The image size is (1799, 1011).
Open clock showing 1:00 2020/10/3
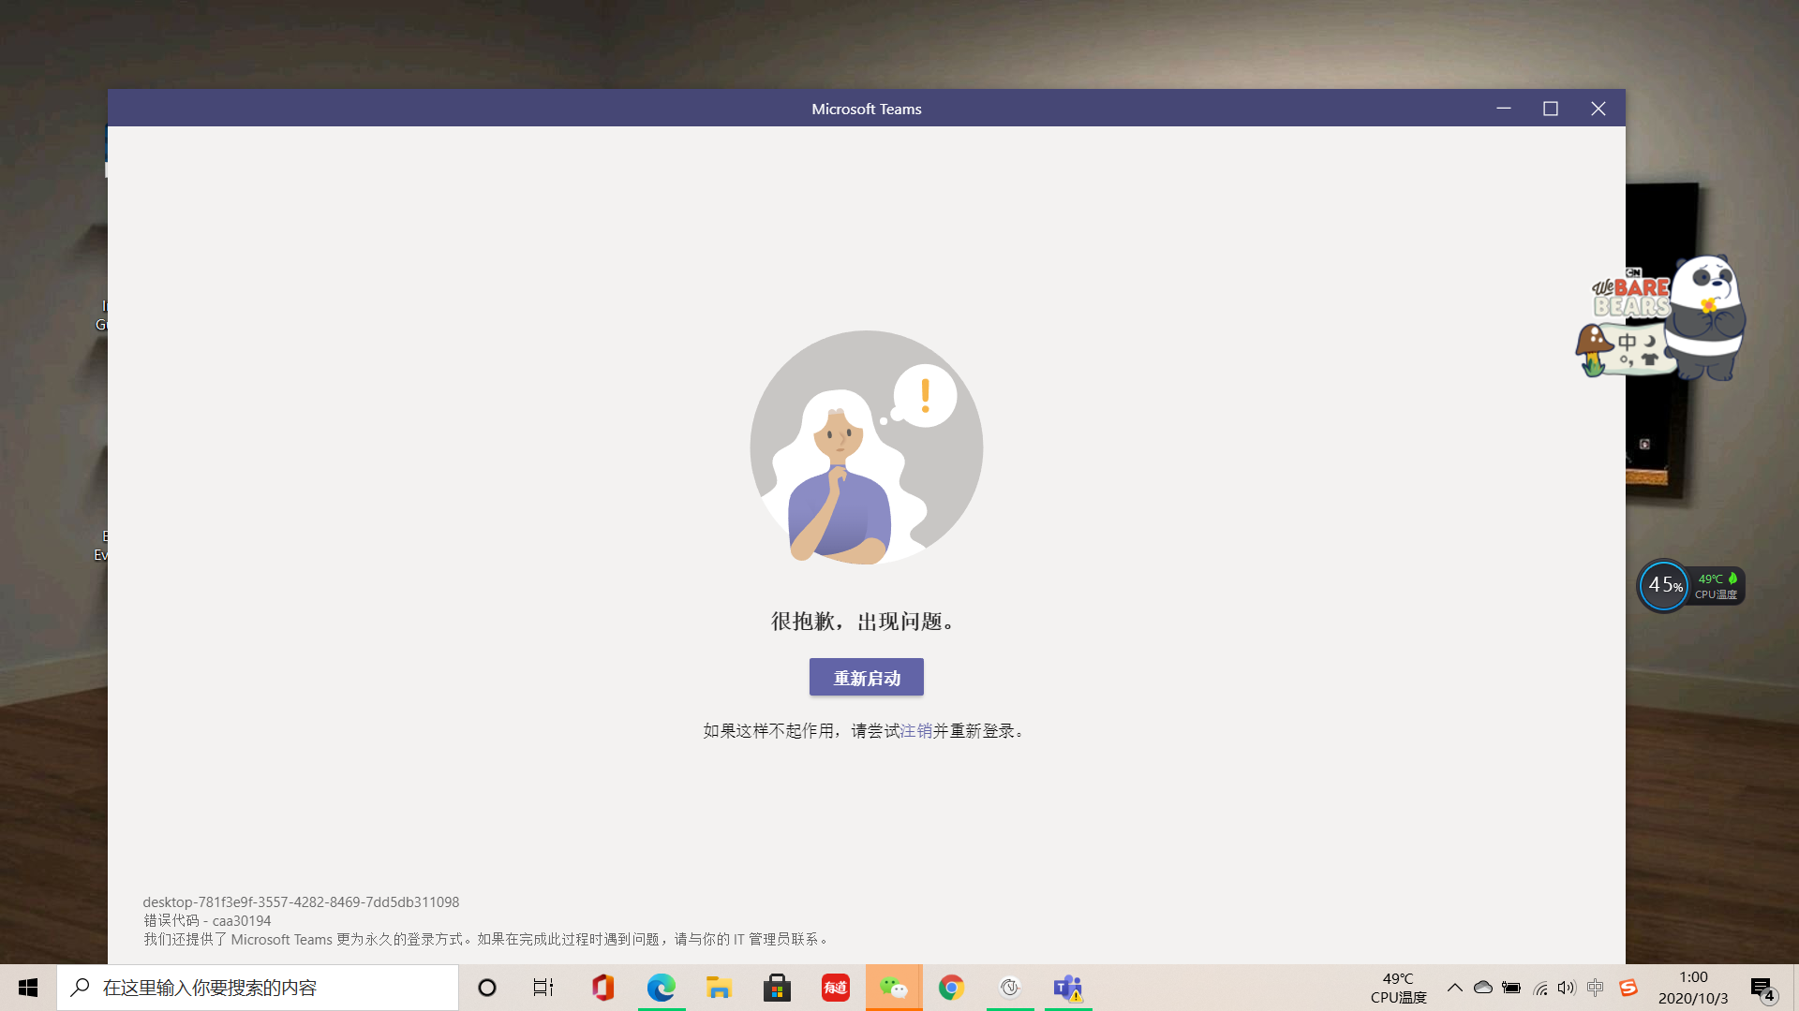click(x=1693, y=988)
